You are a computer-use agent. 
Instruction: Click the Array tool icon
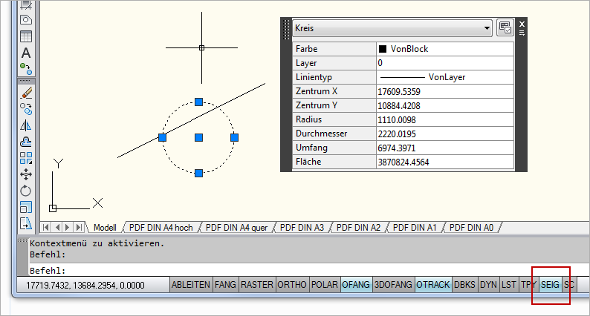[x=26, y=157]
